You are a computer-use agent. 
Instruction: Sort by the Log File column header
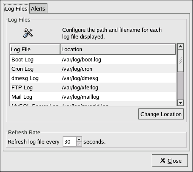[35, 49]
